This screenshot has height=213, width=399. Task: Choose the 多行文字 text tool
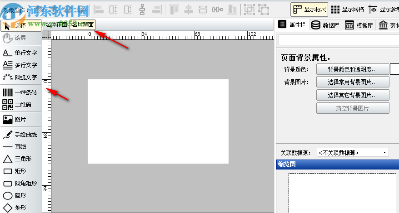tap(21, 65)
